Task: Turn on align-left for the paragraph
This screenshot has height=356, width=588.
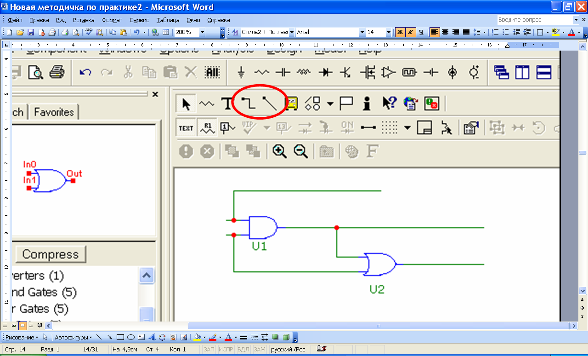Action: pos(435,32)
